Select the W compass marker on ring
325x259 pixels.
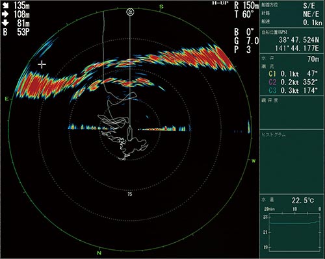click(253, 161)
